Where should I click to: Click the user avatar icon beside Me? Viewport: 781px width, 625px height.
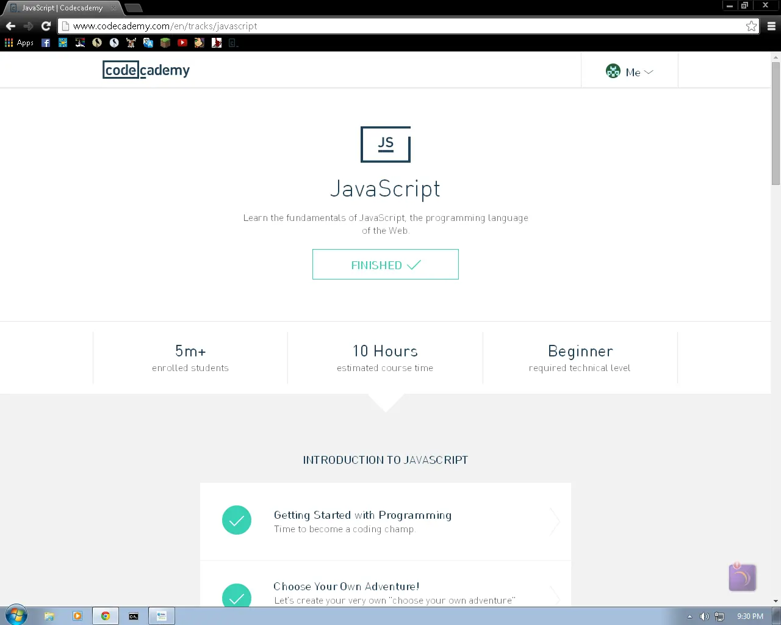tap(613, 71)
